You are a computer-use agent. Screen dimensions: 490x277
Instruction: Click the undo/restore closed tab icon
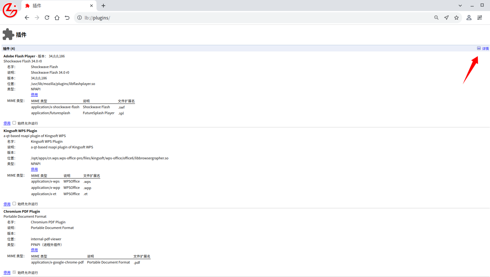[x=67, y=18]
